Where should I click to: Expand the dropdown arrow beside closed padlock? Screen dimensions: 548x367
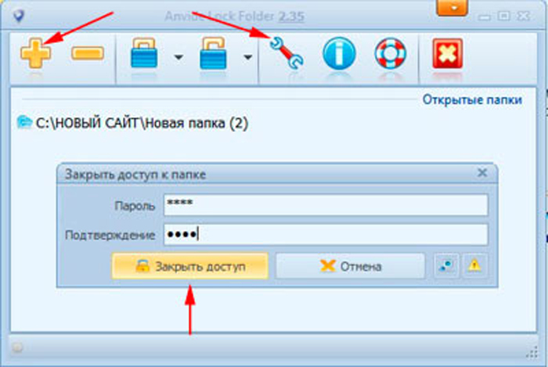pos(178,57)
